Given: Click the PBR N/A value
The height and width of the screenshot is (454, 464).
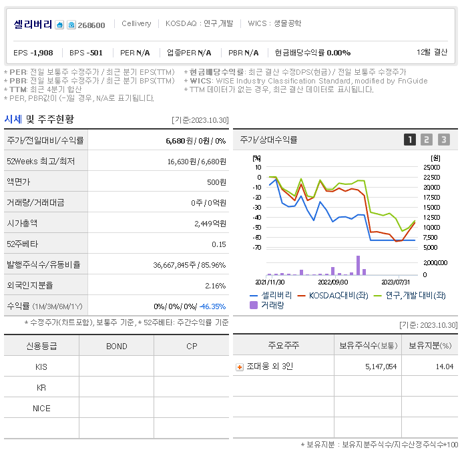Looking at the screenshot, I should point(252,53).
